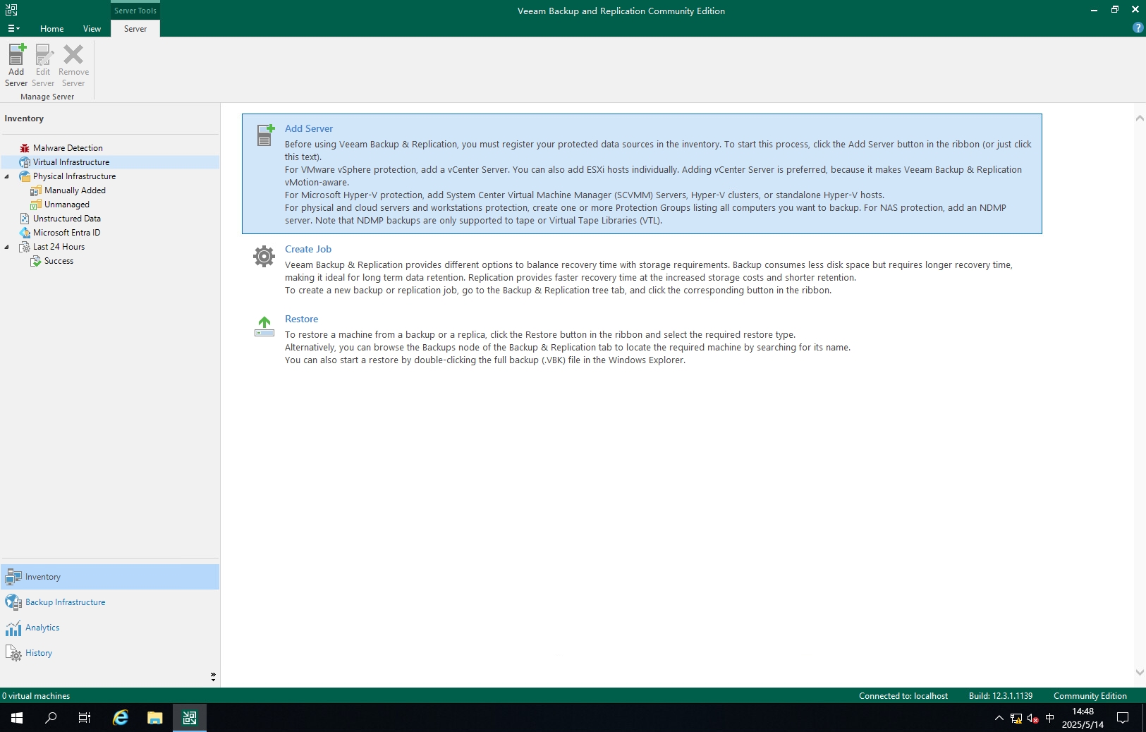Open File Explorer from the taskbar

click(154, 718)
